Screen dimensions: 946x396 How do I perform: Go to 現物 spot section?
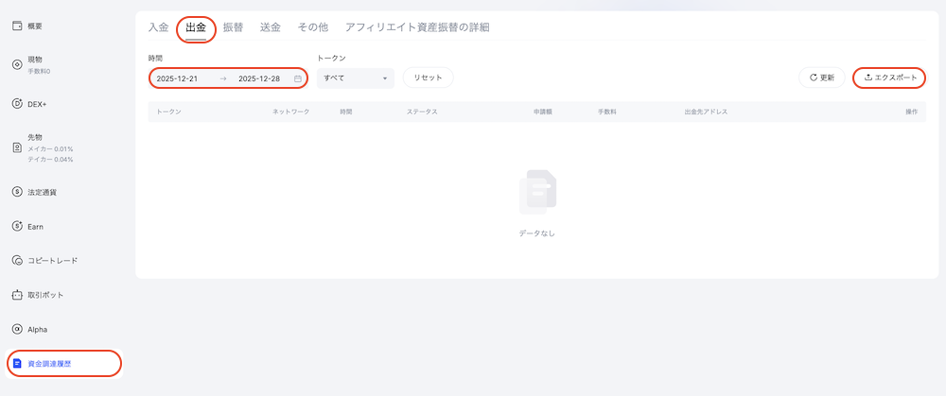pos(35,60)
